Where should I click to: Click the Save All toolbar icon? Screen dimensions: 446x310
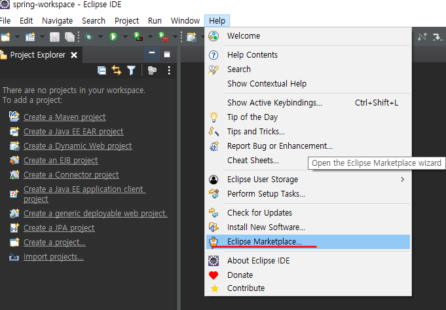pyautogui.click(x=69, y=37)
